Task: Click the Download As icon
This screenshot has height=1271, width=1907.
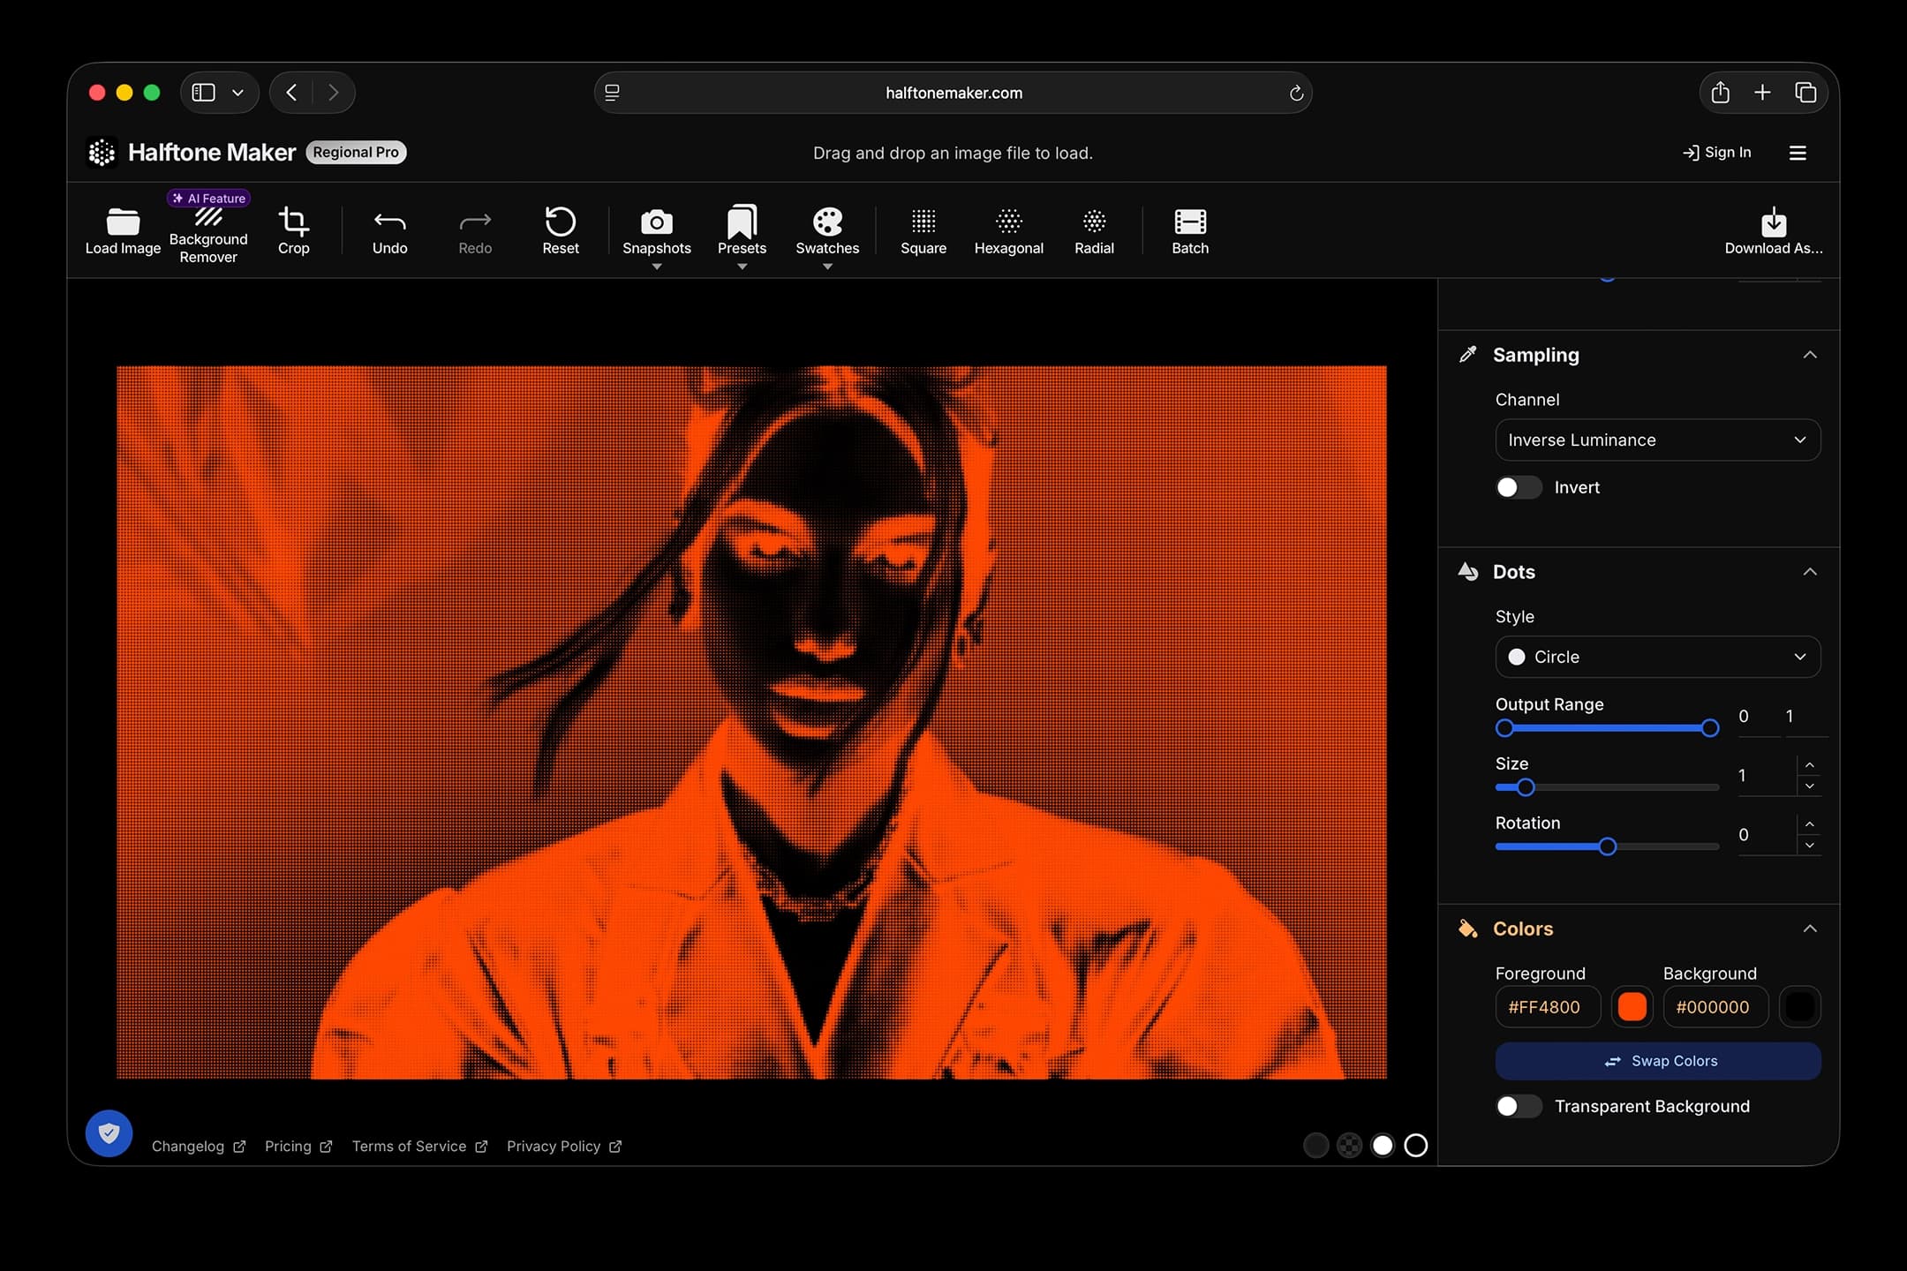Action: (1773, 222)
